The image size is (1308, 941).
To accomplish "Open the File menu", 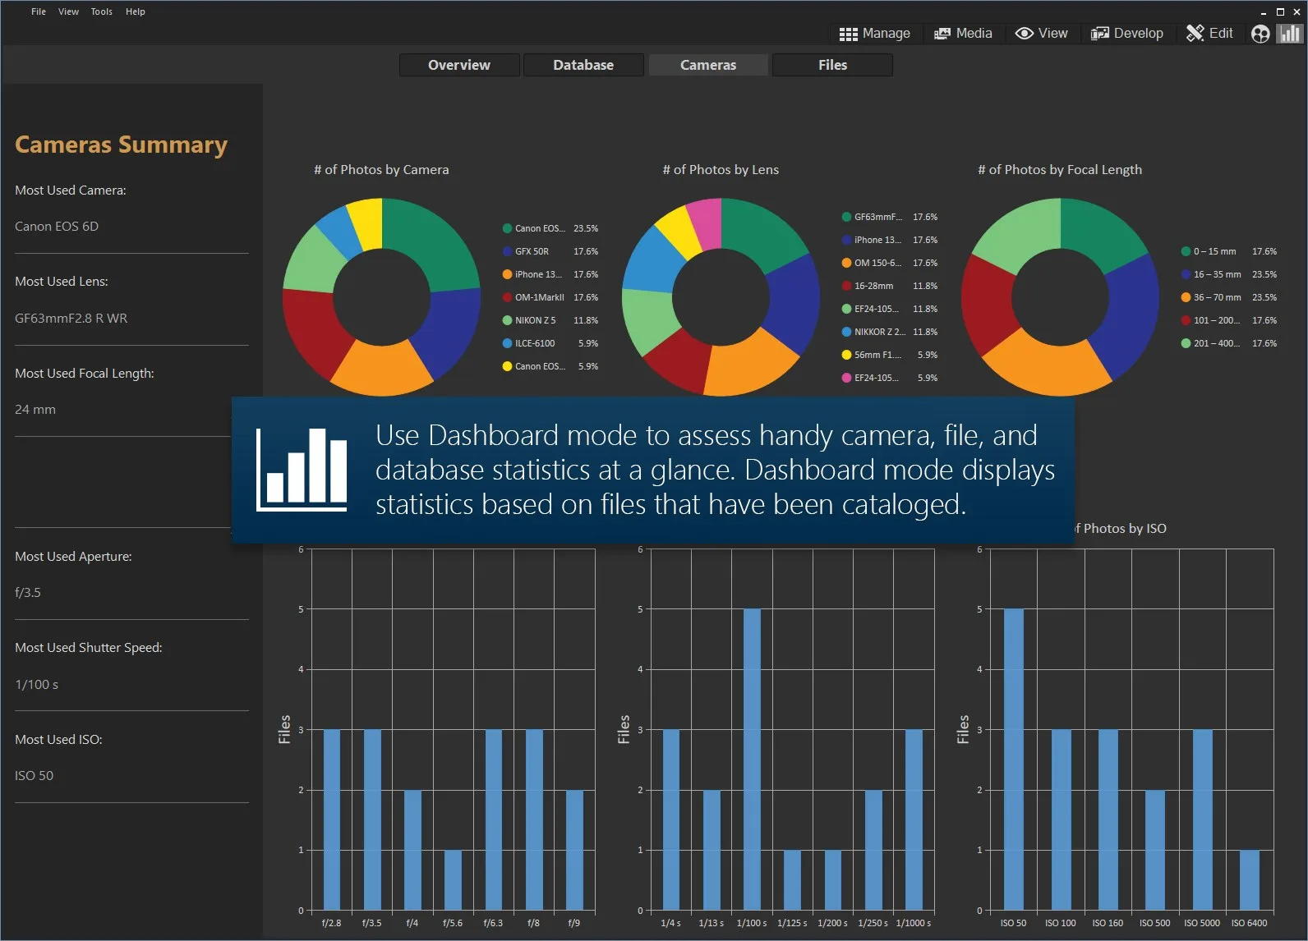I will pos(39,11).
